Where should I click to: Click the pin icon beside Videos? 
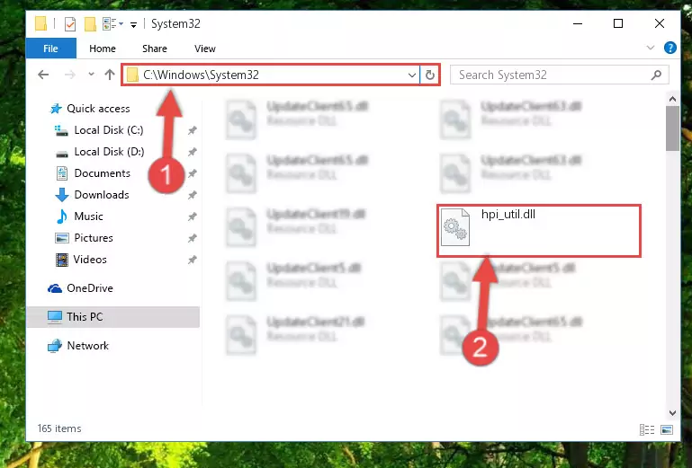192,260
